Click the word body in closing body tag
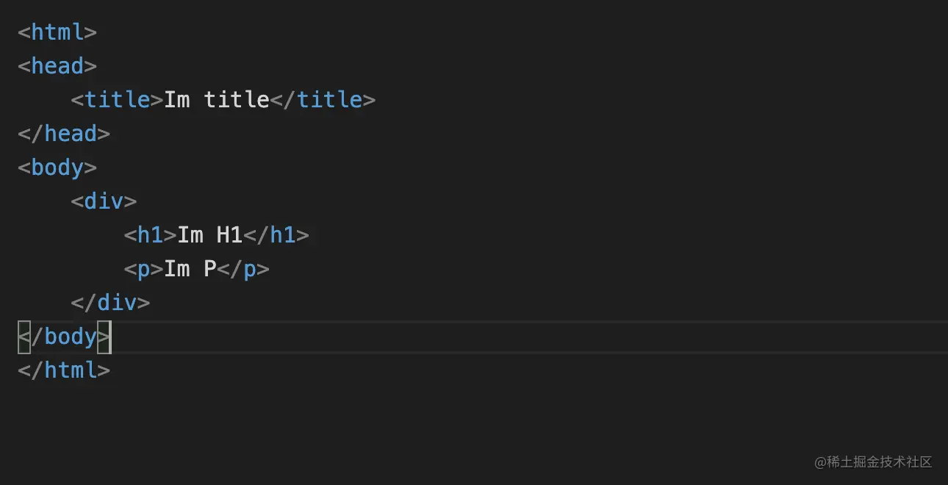Screen dimensions: 948x485 [x=71, y=337]
